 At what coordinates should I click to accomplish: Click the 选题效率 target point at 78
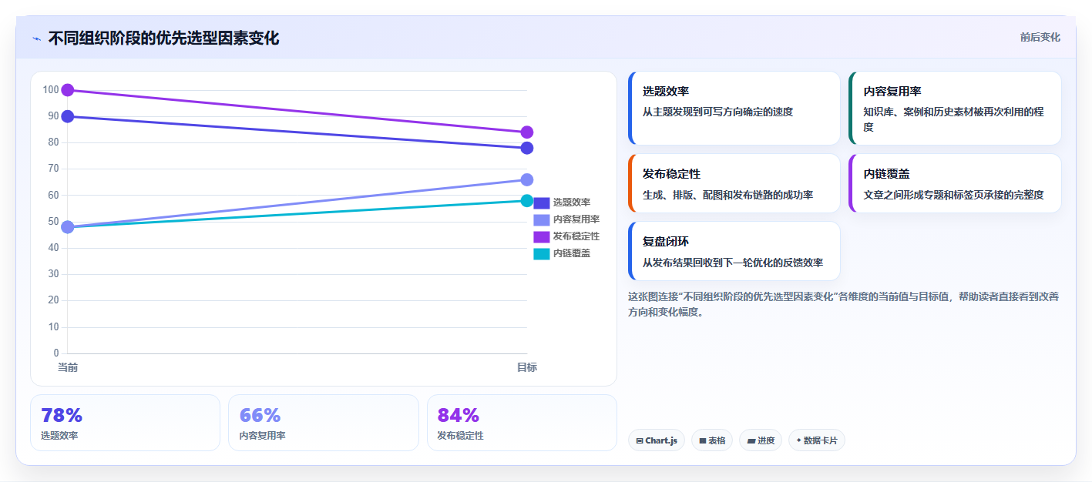pyautogui.click(x=527, y=148)
